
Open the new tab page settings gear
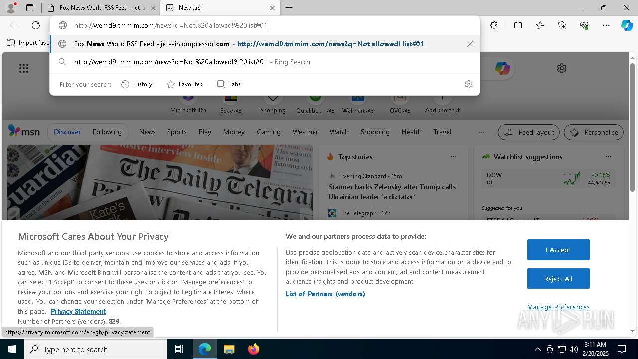tap(562, 68)
